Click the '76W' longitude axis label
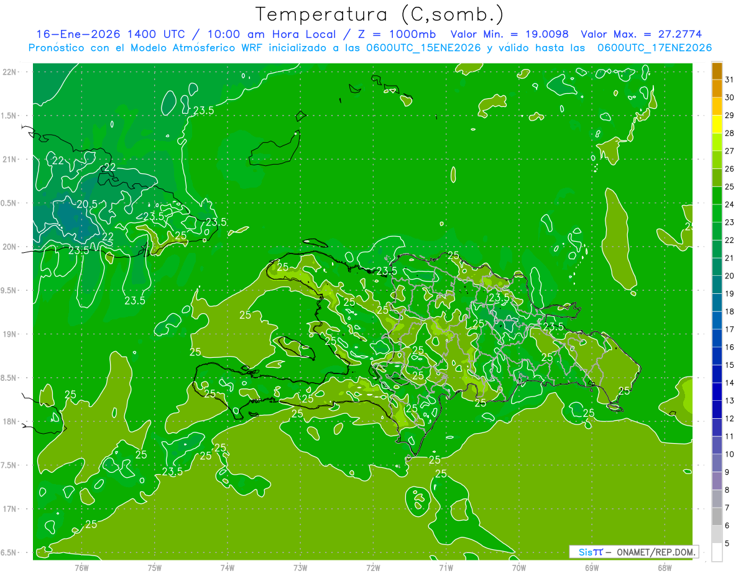The image size is (746, 576). click(81, 567)
